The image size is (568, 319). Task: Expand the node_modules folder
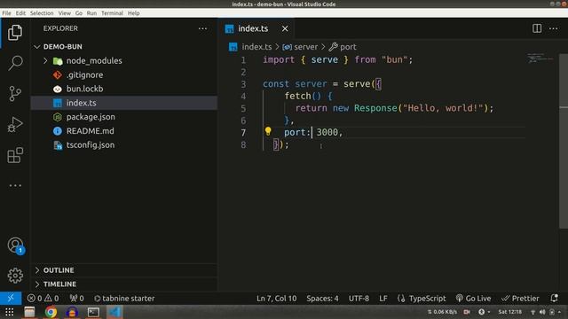tap(124, 61)
